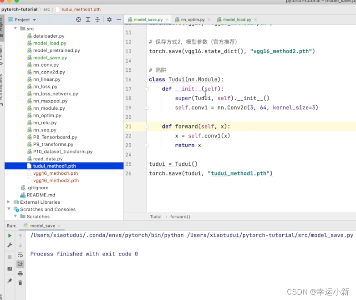
Task: Click the interpreter path link in console
Action: tap(107, 235)
